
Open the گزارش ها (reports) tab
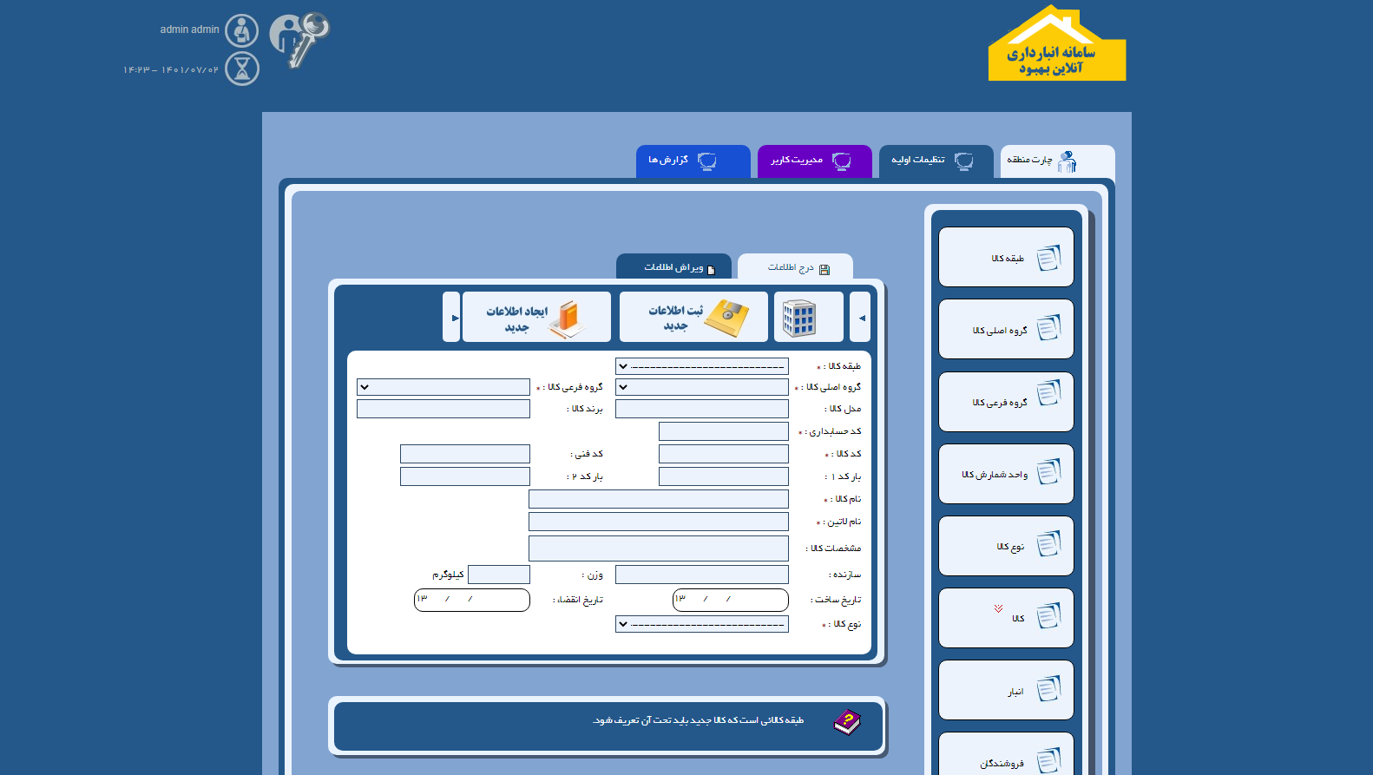[693, 161]
